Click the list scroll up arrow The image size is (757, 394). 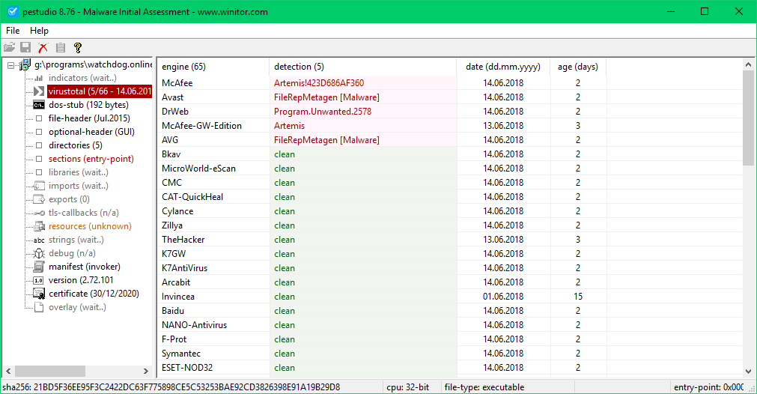click(748, 64)
